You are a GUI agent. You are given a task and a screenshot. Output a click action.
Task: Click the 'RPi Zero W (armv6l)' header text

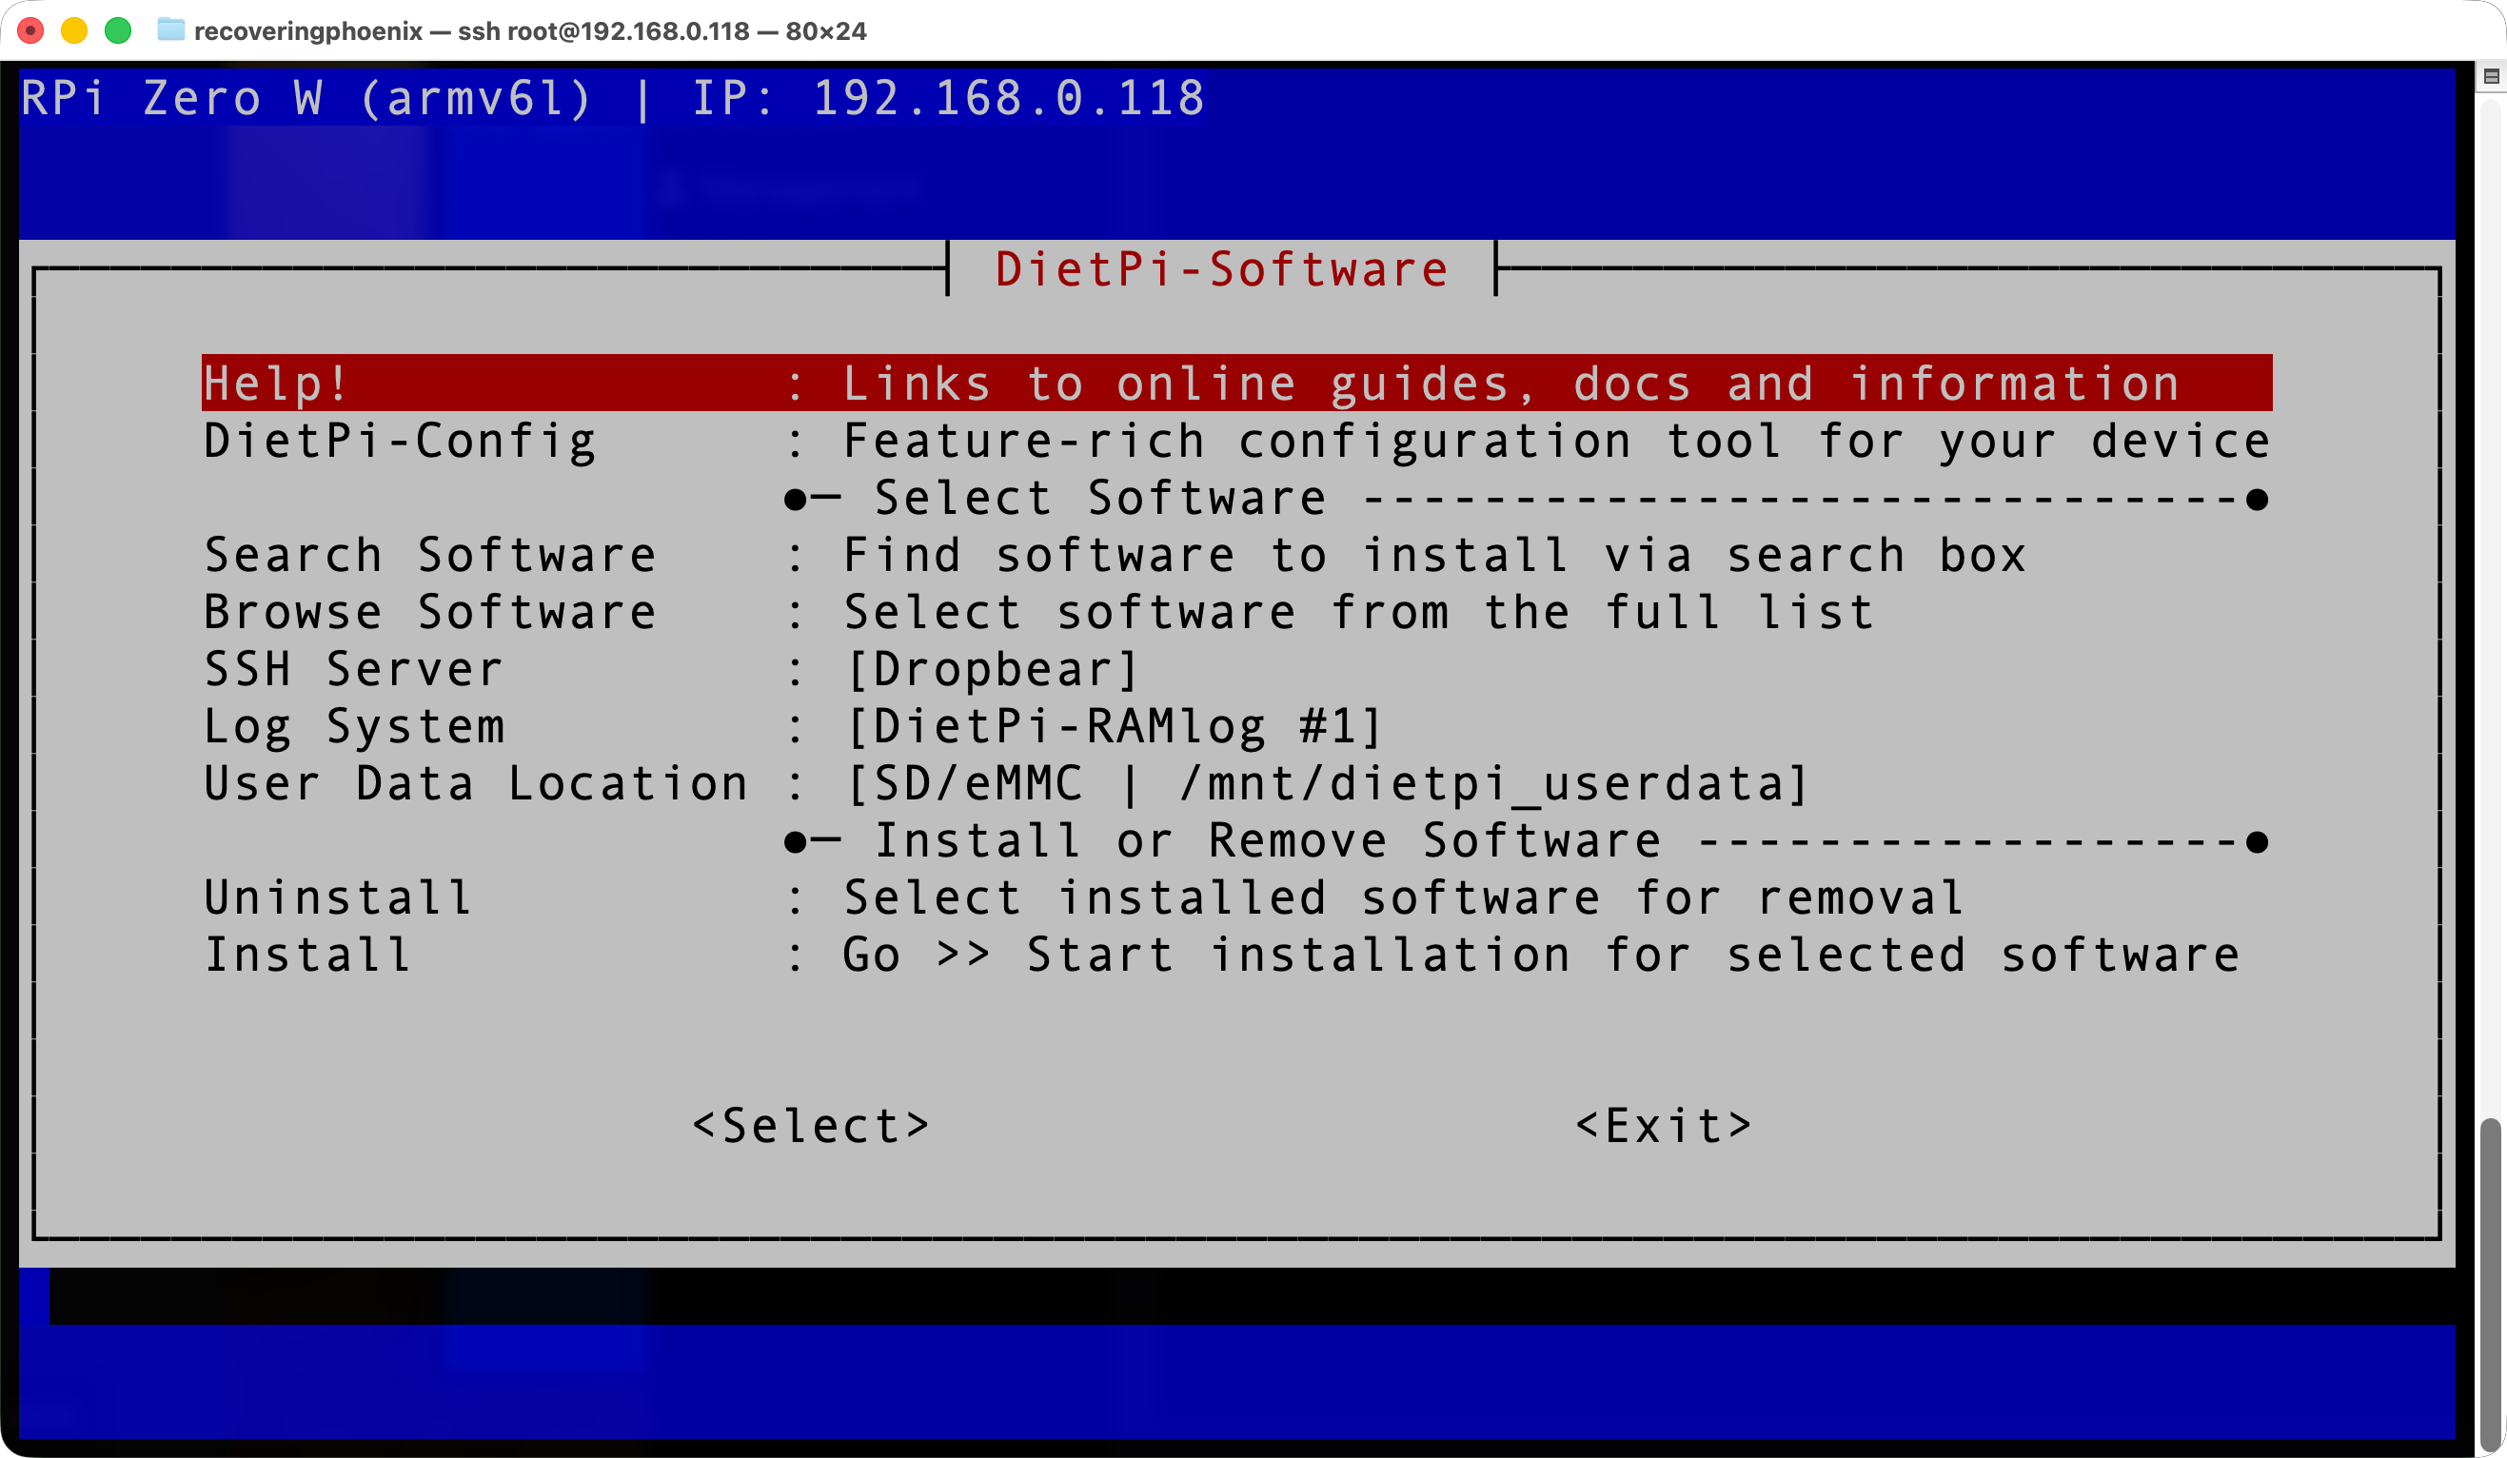(306, 98)
